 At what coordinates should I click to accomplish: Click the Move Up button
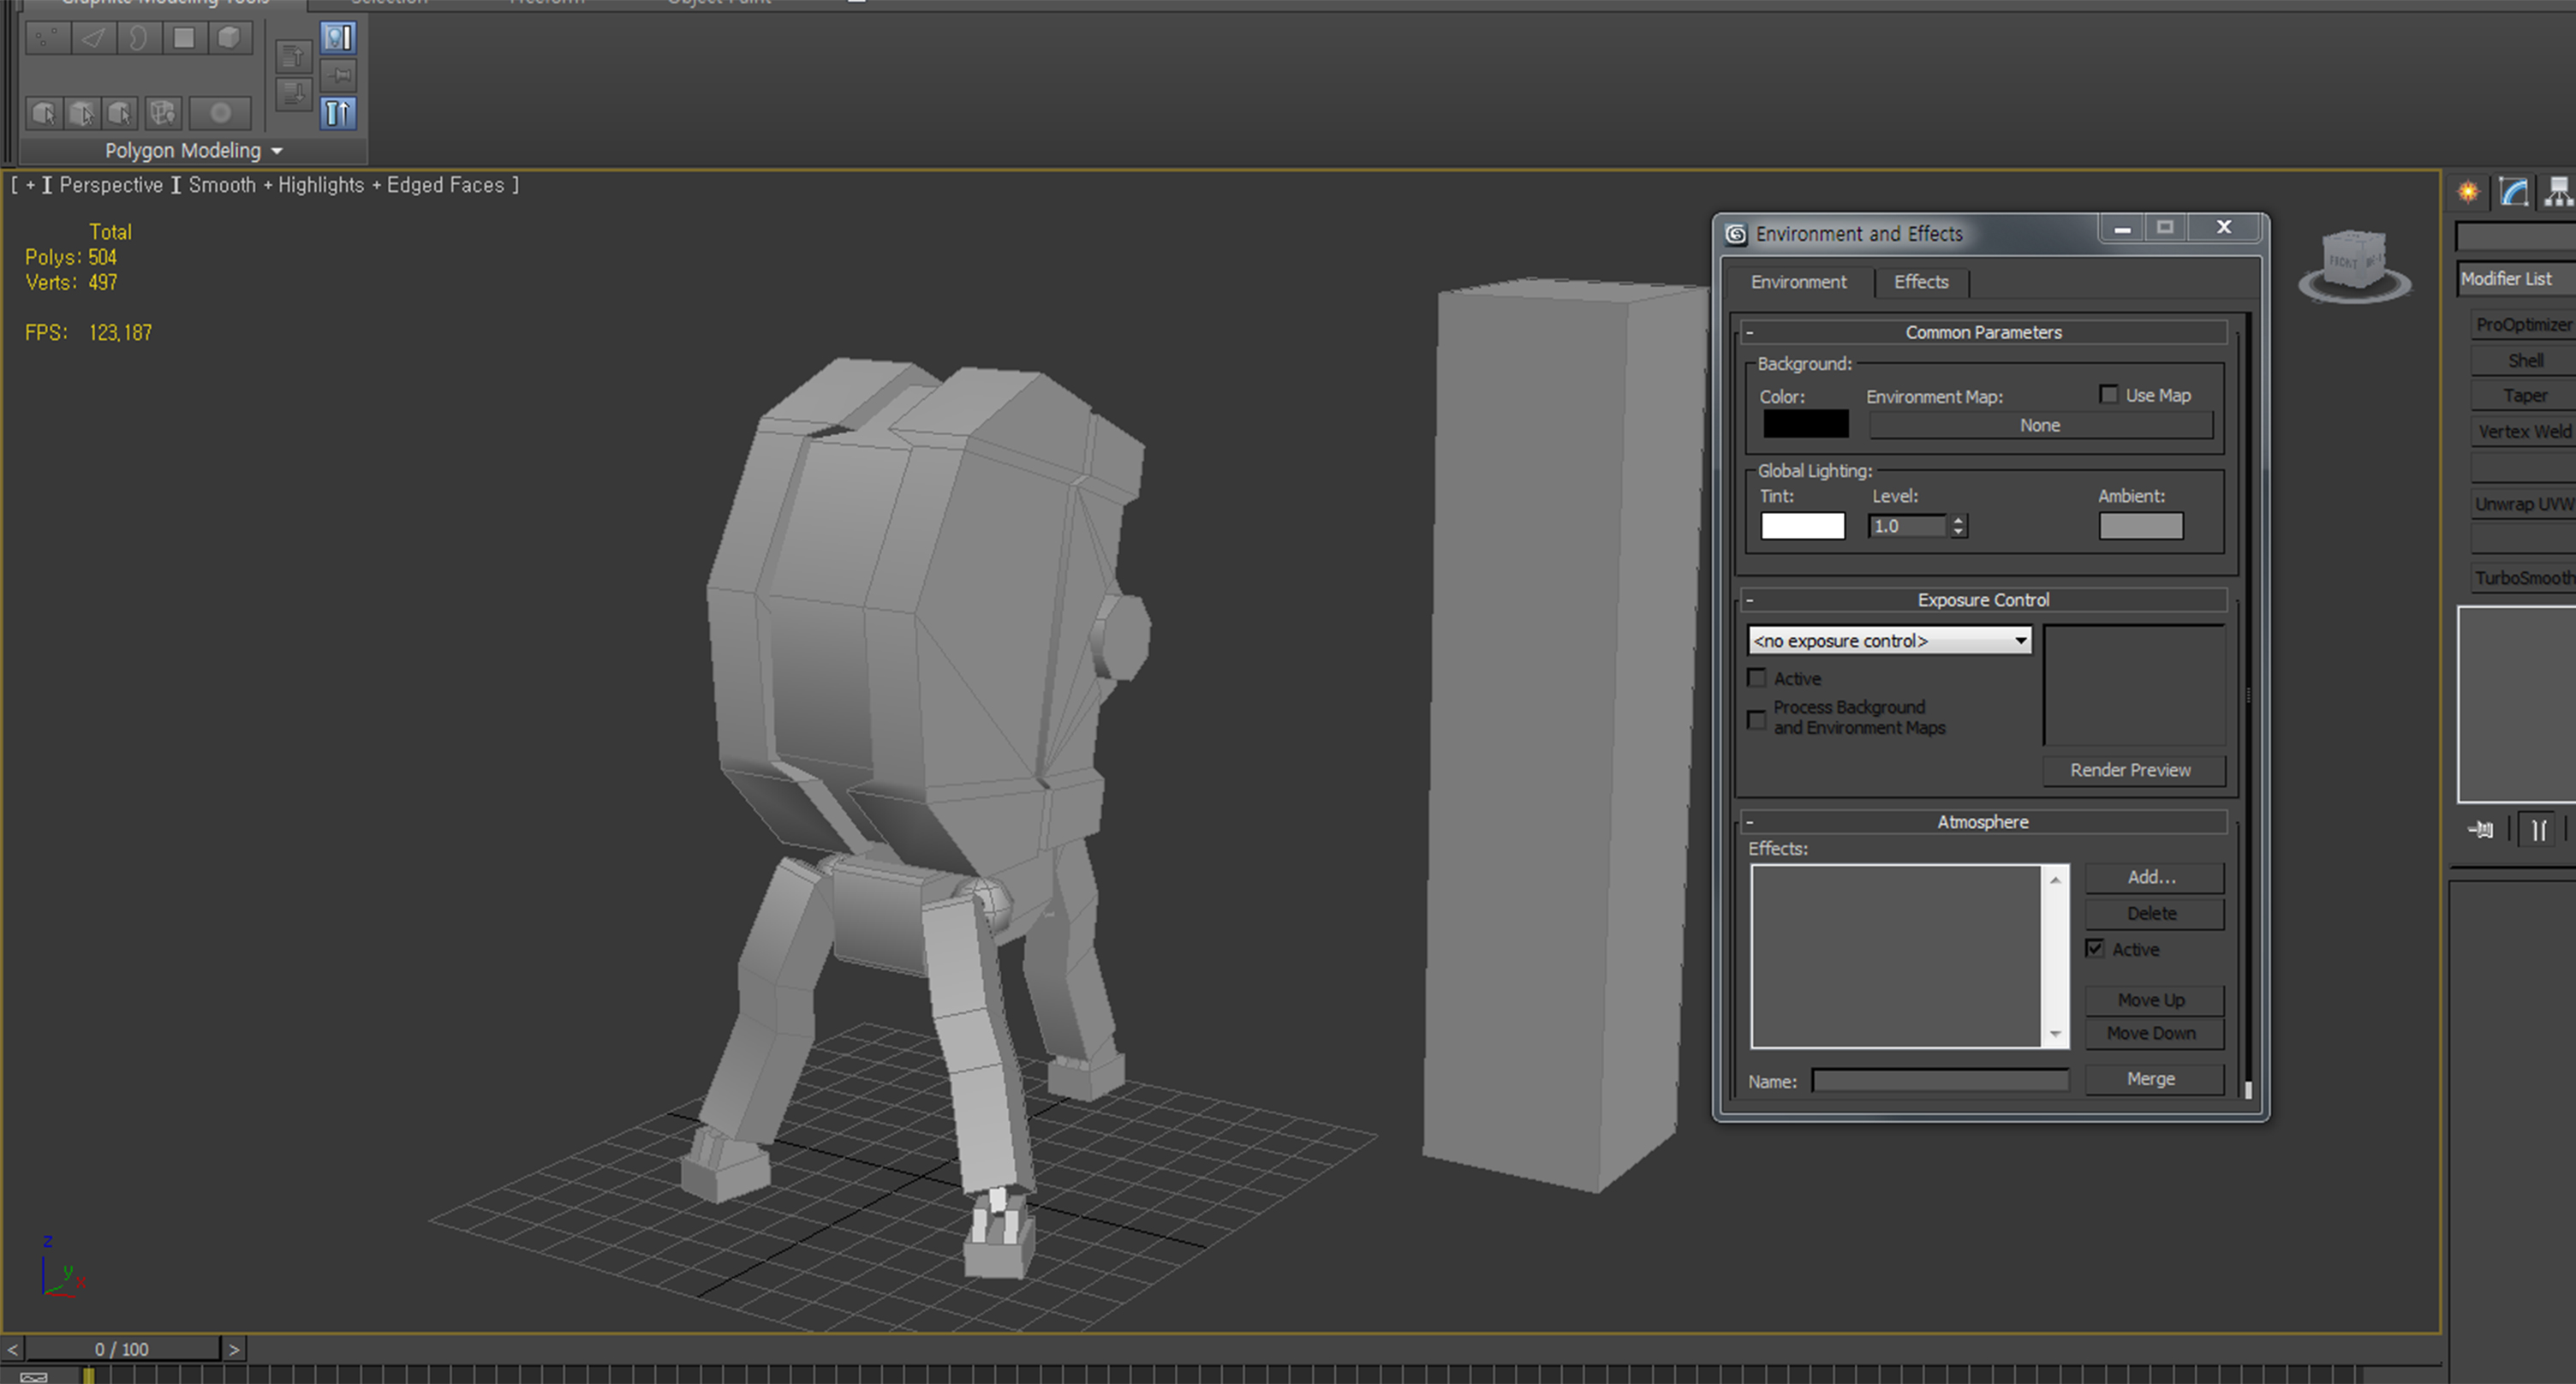[2153, 1000]
